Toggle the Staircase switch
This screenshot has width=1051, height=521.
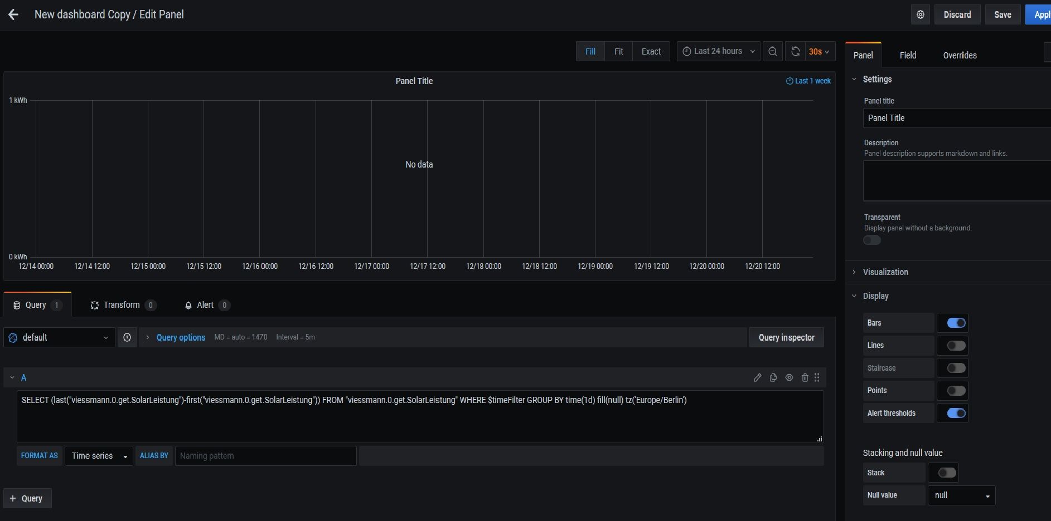click(956, 368)
